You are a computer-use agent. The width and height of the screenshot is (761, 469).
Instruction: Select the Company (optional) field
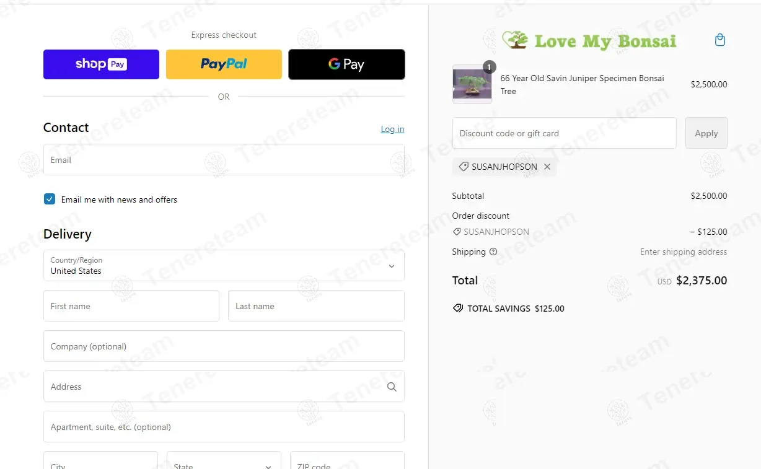(224, 346)
